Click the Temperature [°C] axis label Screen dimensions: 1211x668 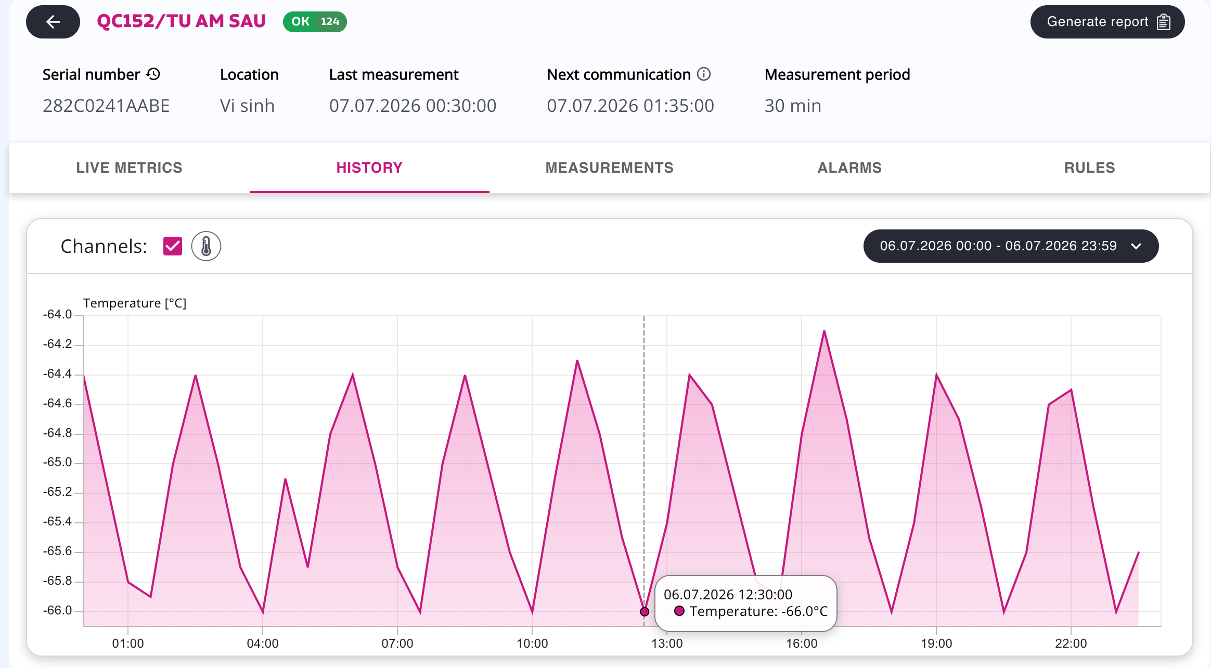135,303
